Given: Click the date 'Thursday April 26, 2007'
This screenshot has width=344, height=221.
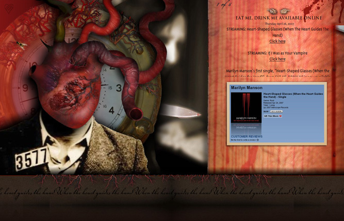Looking at the screenshot, I should (x=280, y=24).
